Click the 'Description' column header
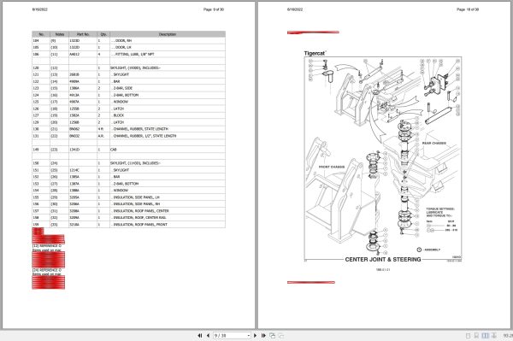 [168, 34]
